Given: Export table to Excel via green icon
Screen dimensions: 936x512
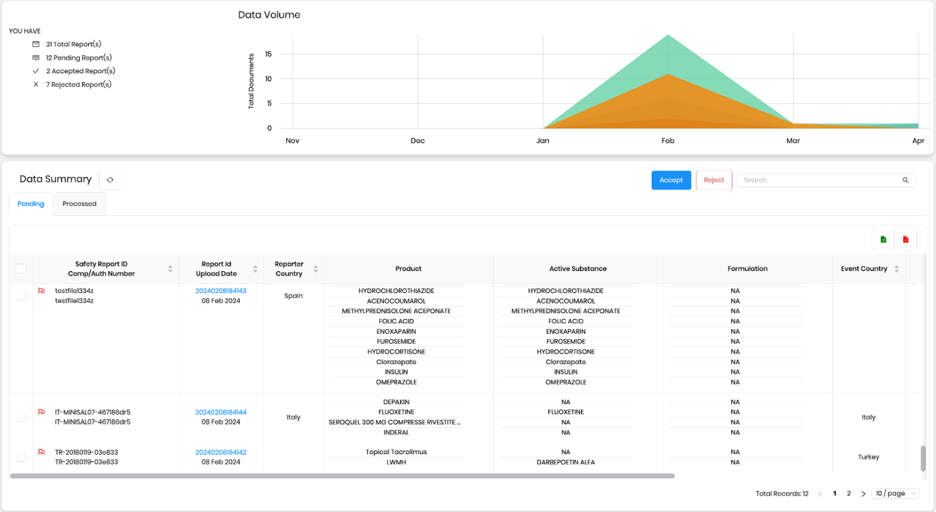Looking at the screenshot, I should coord(883,240).
